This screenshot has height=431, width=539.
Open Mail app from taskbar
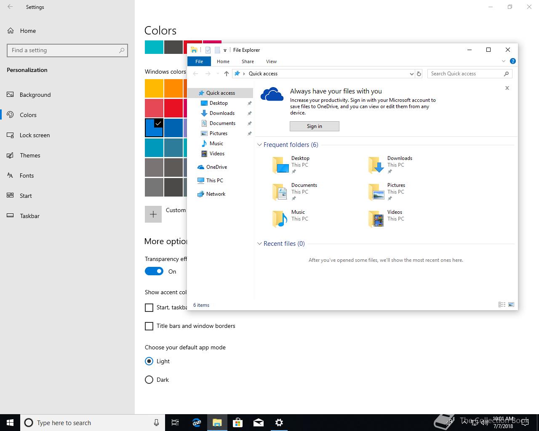point(259,423)
